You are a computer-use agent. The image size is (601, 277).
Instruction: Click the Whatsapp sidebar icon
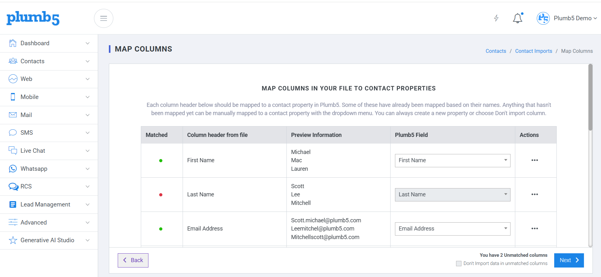pos(13,169)
